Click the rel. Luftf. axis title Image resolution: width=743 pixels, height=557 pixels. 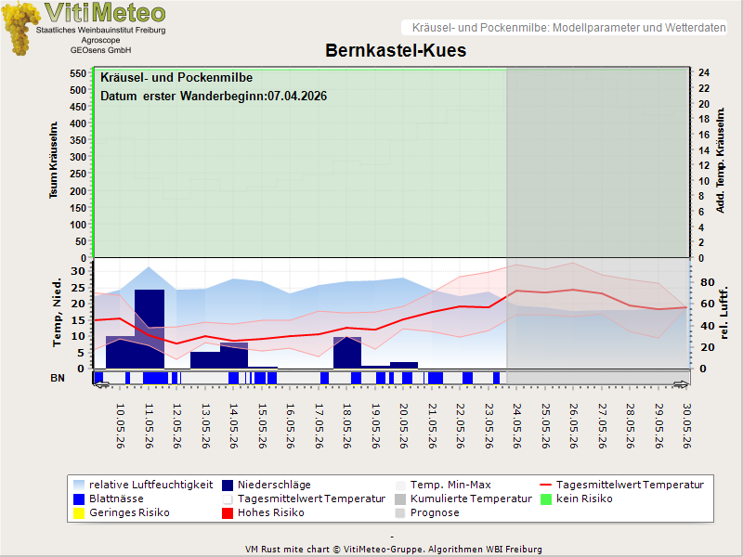coord(723,313)
